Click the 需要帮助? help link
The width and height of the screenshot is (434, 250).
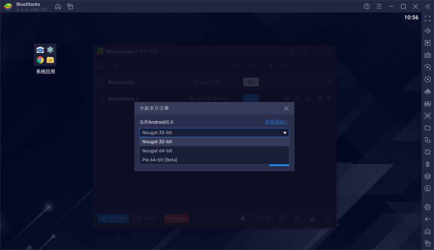[277, 122]
